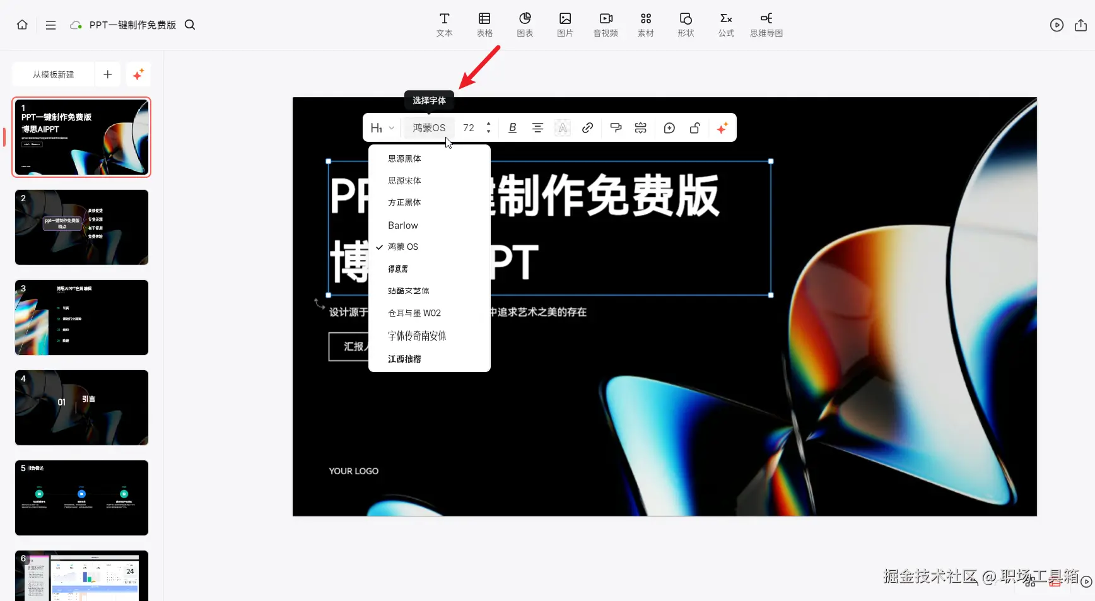
Task: Open the hamburger menu
Action: [x=51, y=25]
